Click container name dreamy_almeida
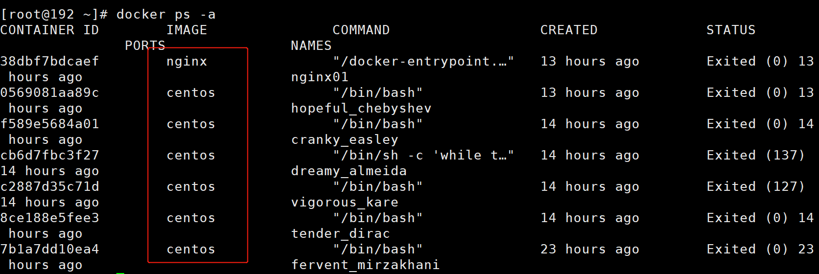Viewport: 819px width, 274px height. pos(349,171)
